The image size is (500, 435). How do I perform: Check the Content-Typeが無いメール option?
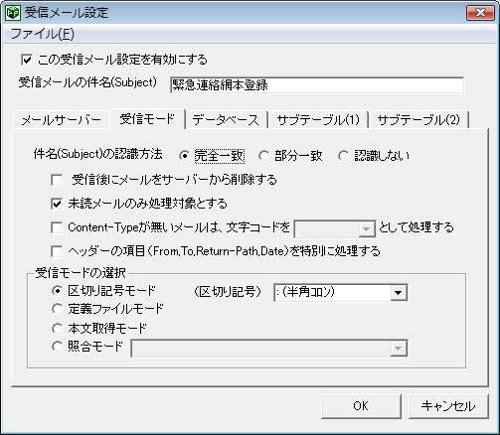pos(57,227)
